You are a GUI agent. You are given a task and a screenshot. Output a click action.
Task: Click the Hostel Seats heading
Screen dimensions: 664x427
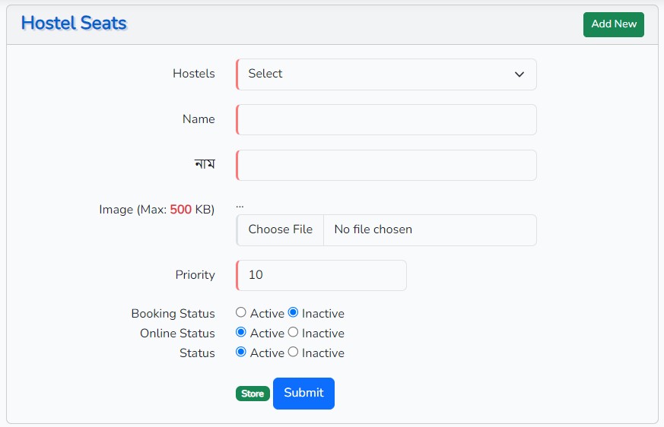click(x=74, y=24)
